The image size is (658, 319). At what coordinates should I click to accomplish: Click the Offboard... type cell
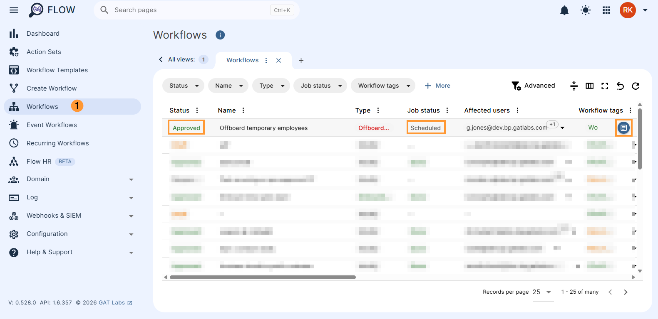click(x=373, y=128)
